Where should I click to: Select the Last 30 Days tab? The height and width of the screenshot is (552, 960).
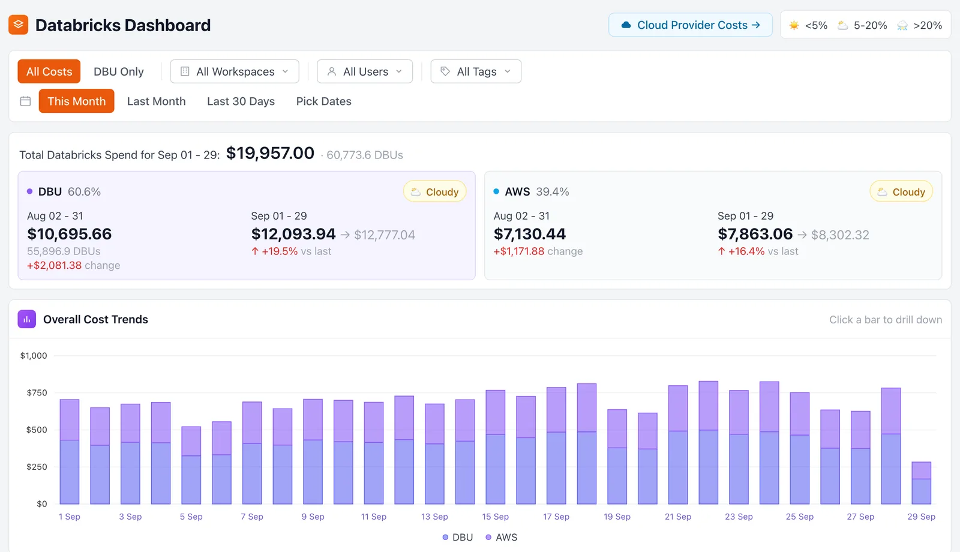point(241,101)
